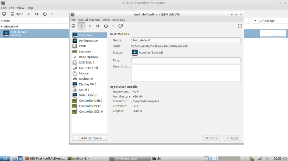The image size is (288, 161).
Task: Click the volume tray icon
Action: 268,158
